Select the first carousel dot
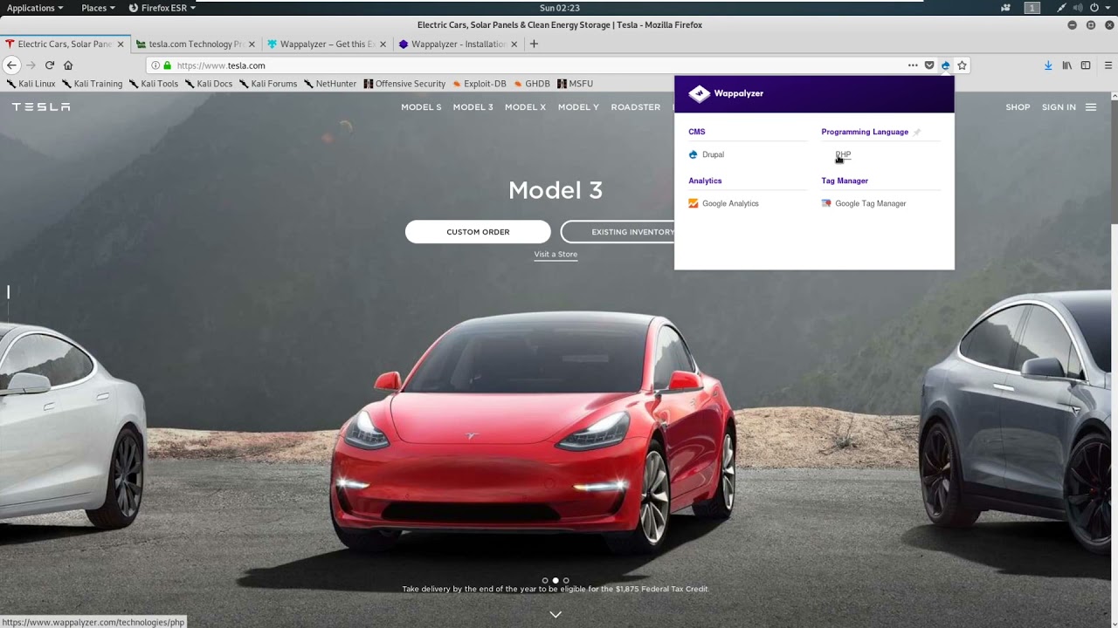This screenshot has width=1118, height=628. [545, 580]
